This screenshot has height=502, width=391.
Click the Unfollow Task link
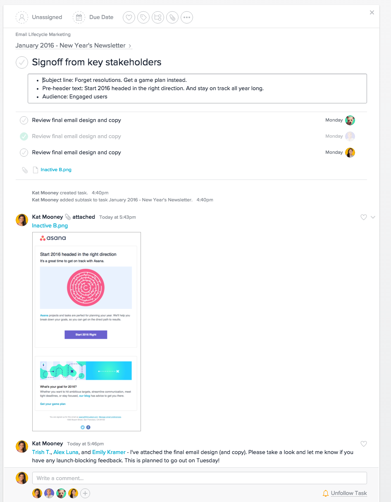[348, 493]
